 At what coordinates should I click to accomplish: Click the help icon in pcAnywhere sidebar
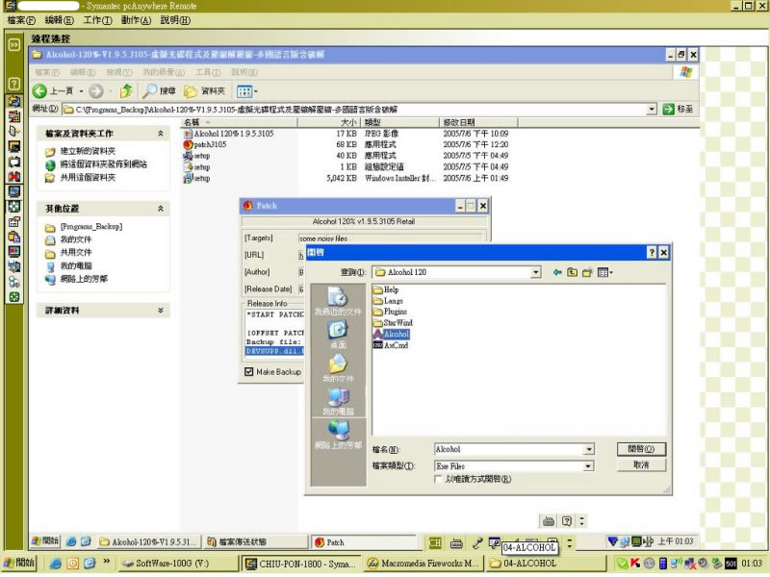pyautogui.click(x=14, y=84)
